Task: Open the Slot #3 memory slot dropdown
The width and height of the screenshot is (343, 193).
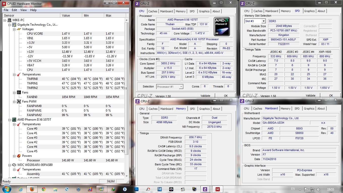Action: [x=264, y=21]
